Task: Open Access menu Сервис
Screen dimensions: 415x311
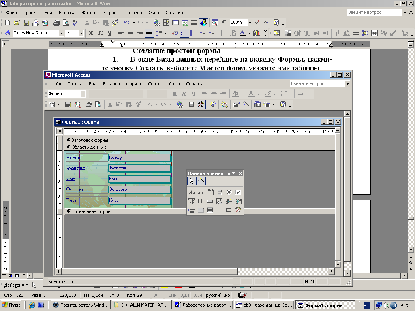Action: click(x=155, y=84)
